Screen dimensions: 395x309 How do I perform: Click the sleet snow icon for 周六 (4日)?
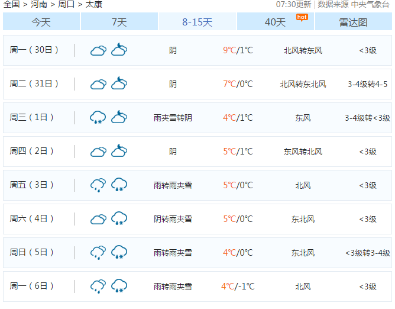coord(119,219)
